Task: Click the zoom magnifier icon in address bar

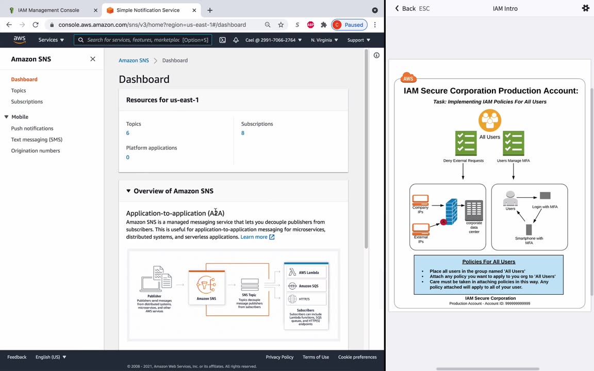Action: (268, 25)
